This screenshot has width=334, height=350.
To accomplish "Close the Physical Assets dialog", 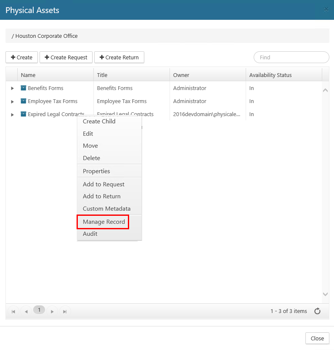I will point(317,338).
